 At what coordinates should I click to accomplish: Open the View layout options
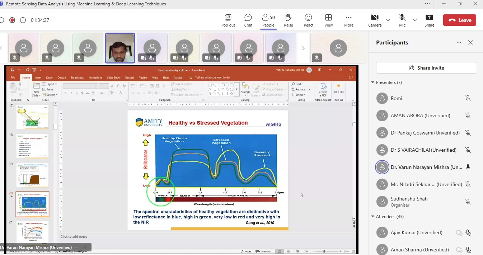[328, 20]
